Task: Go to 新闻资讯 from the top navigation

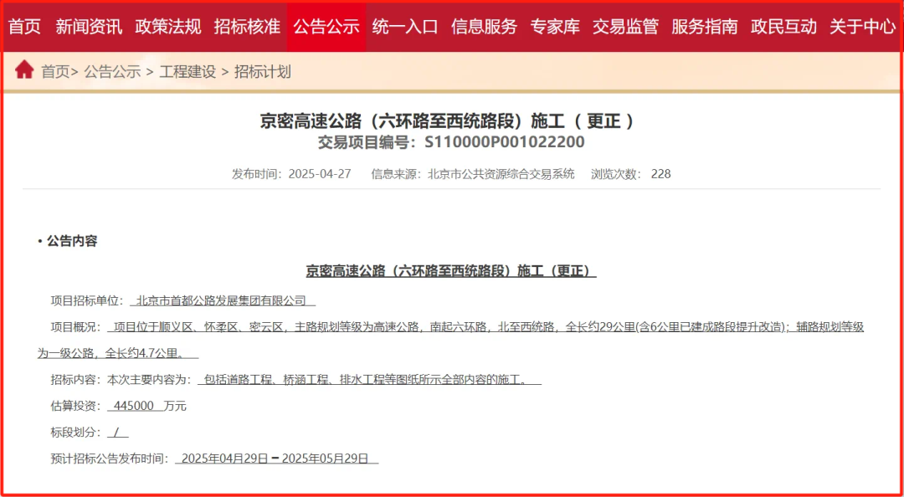Action: point(88,26)
